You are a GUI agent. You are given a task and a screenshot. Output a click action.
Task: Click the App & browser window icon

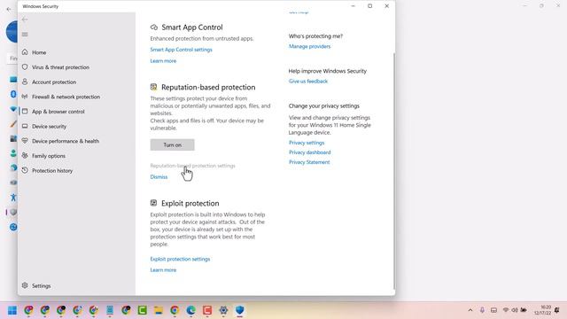[x=25, y=112]
